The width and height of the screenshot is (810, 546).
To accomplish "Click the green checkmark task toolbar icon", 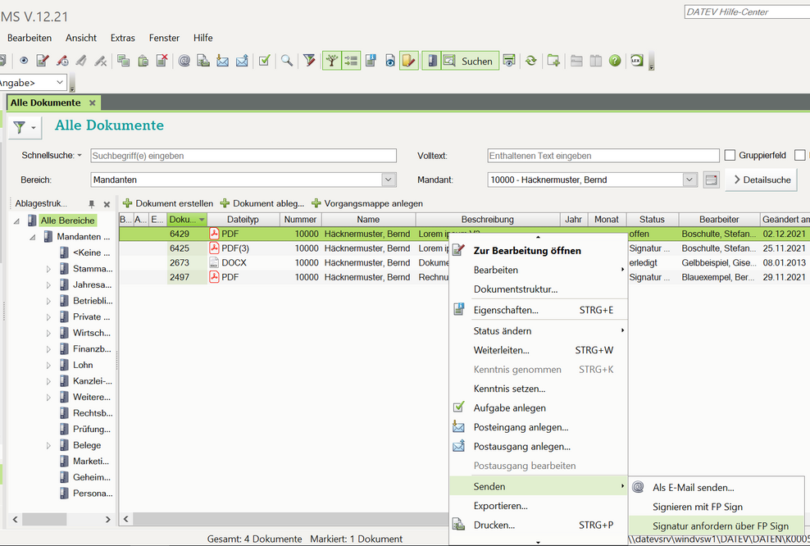I will 264,61.
